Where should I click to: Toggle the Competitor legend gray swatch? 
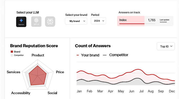click(x=12, y=55)
